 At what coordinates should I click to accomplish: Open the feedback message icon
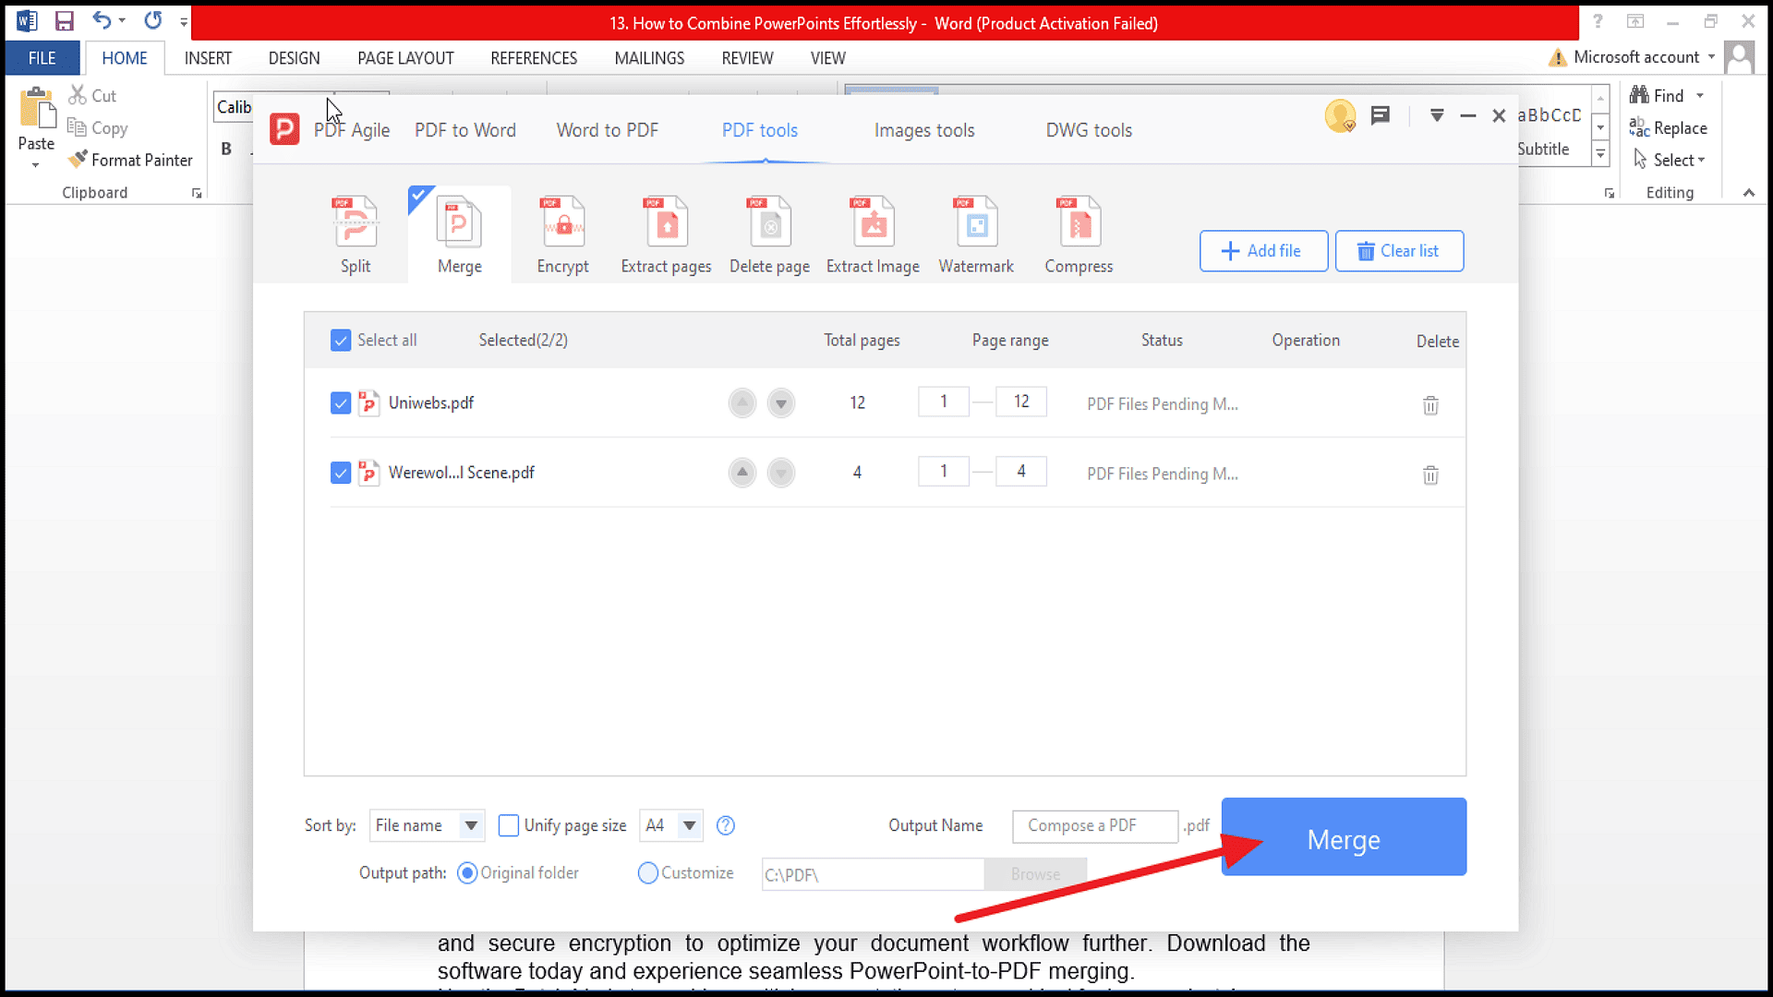[1381, 115]
